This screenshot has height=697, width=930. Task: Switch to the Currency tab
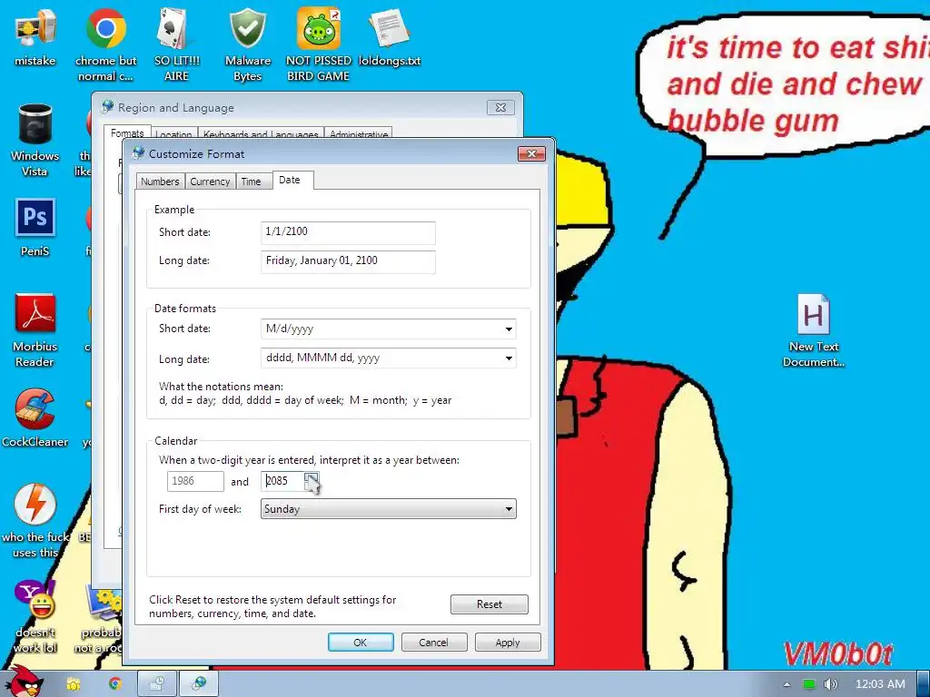point(210,182)
